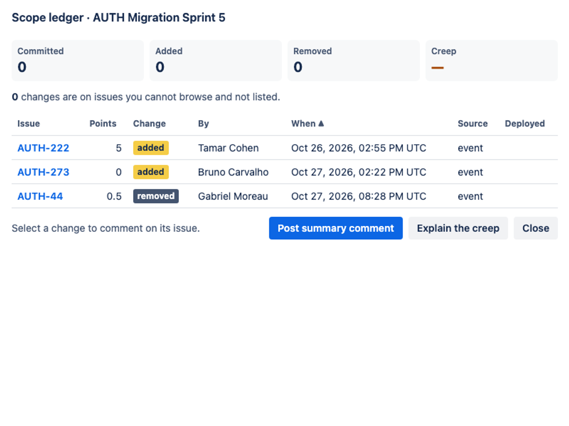Click the Change column header
Screen dimensions: 569x426
click(149, 124)
